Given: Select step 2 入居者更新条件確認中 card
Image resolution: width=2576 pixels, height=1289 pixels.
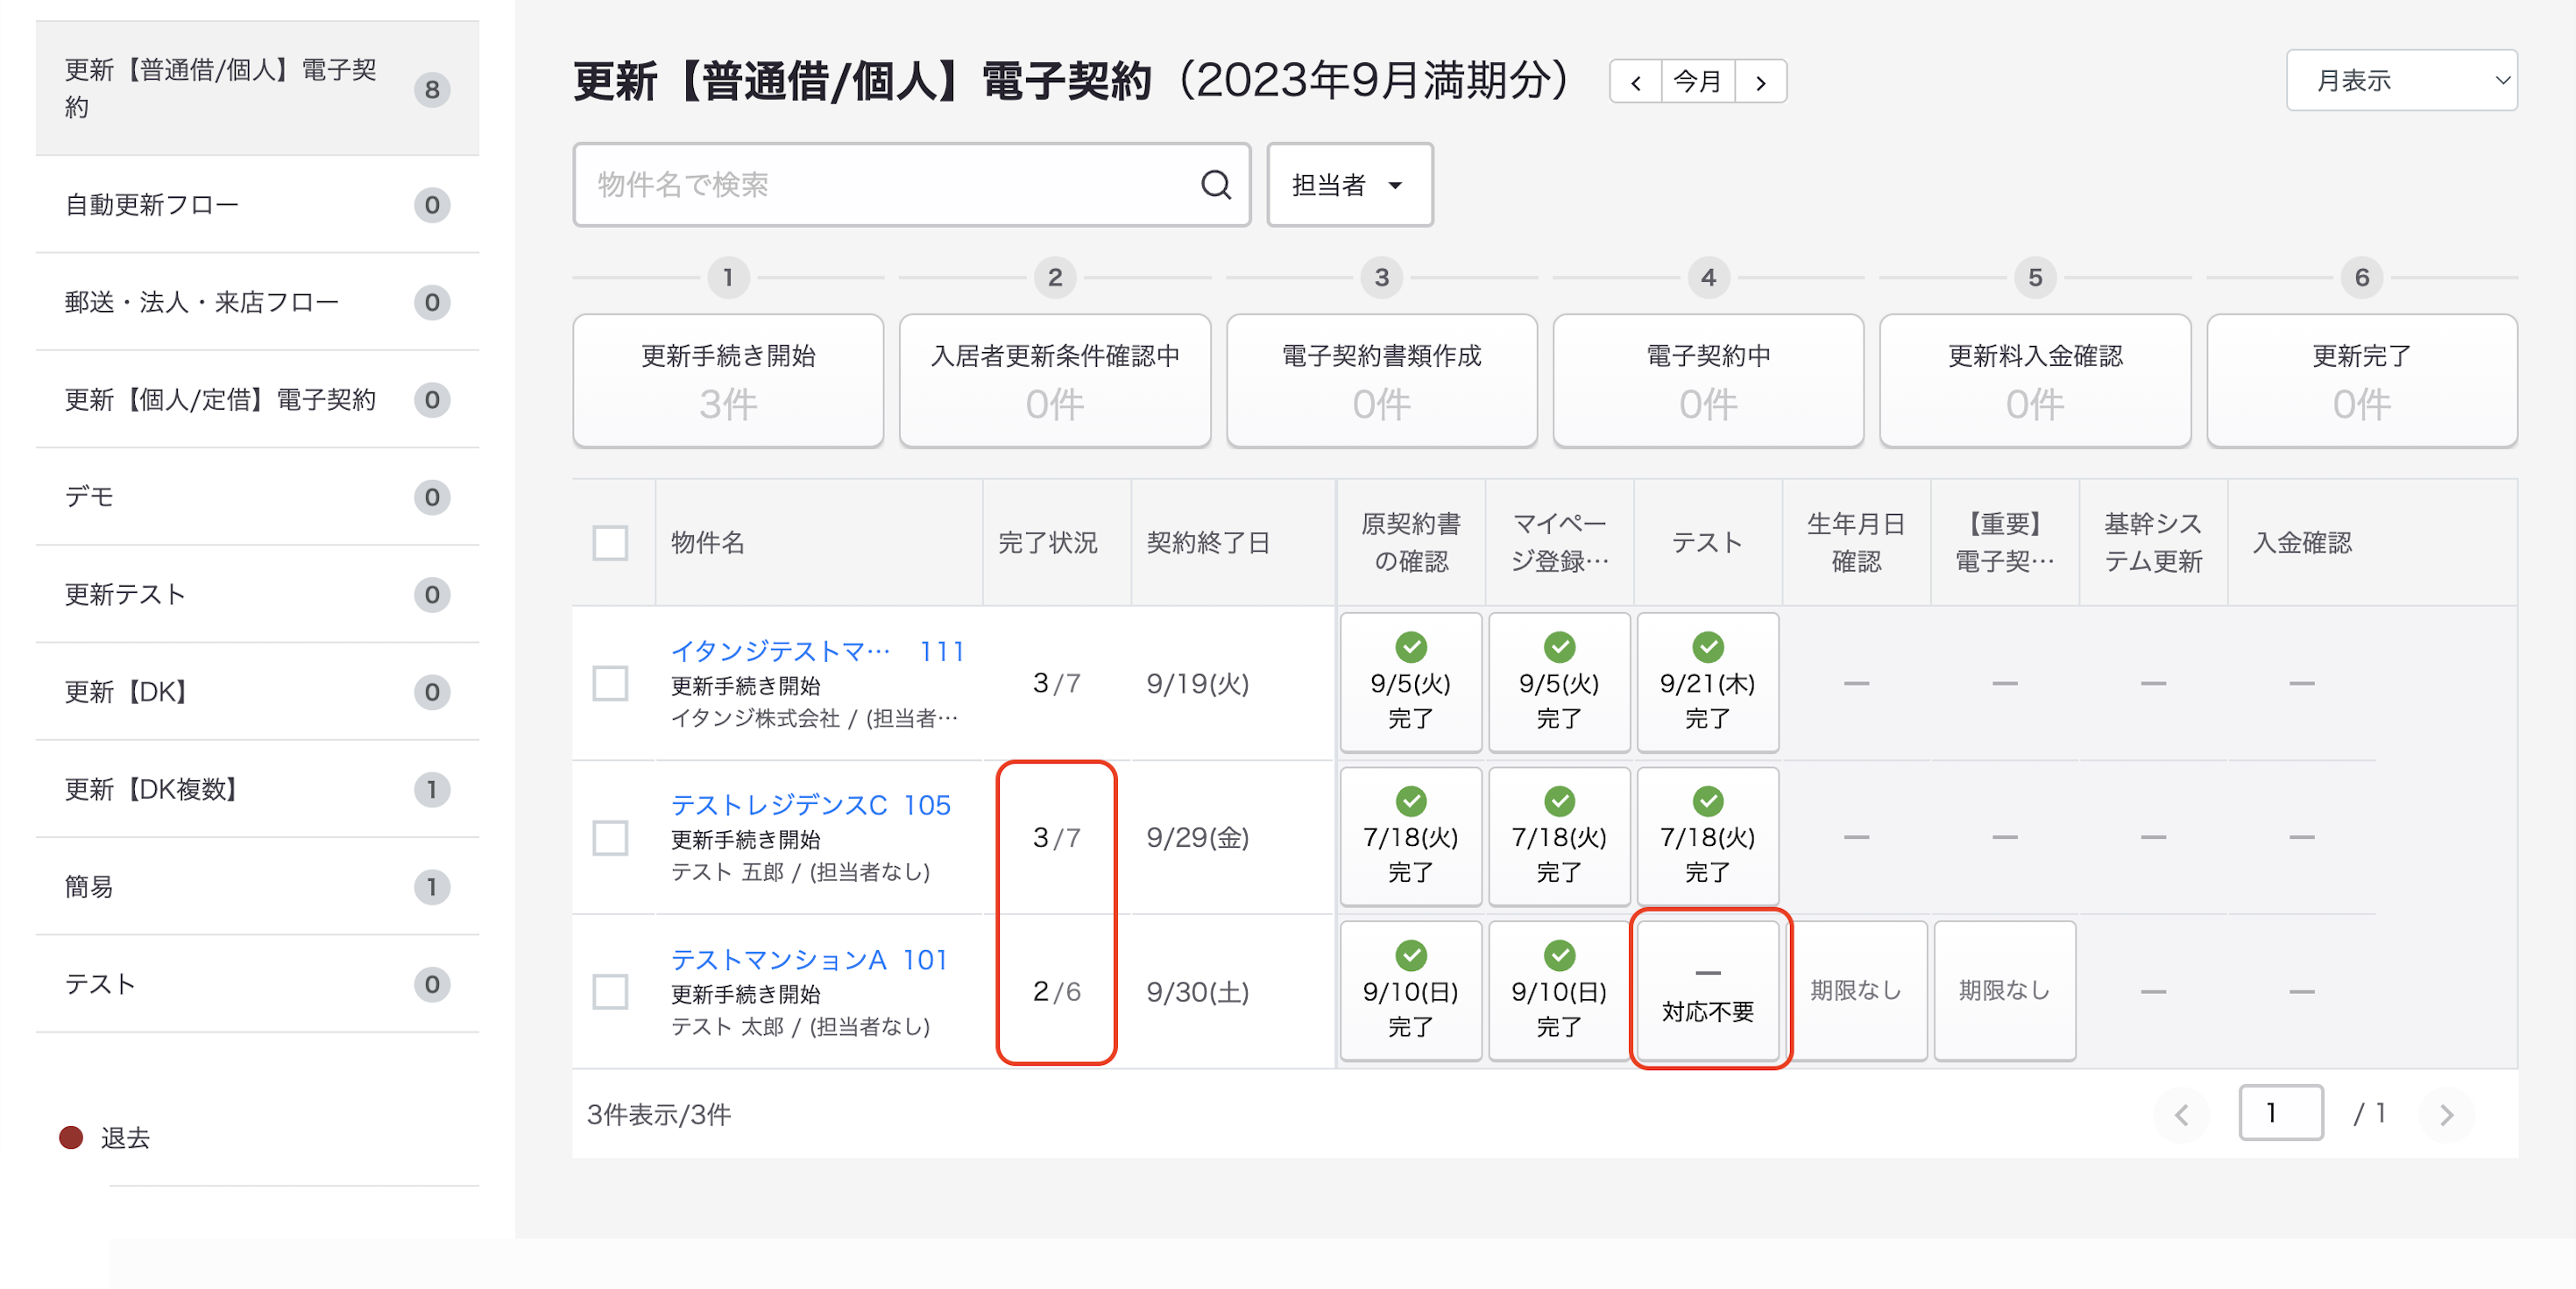Looking at the screenshot, I should click(1055, 381).
